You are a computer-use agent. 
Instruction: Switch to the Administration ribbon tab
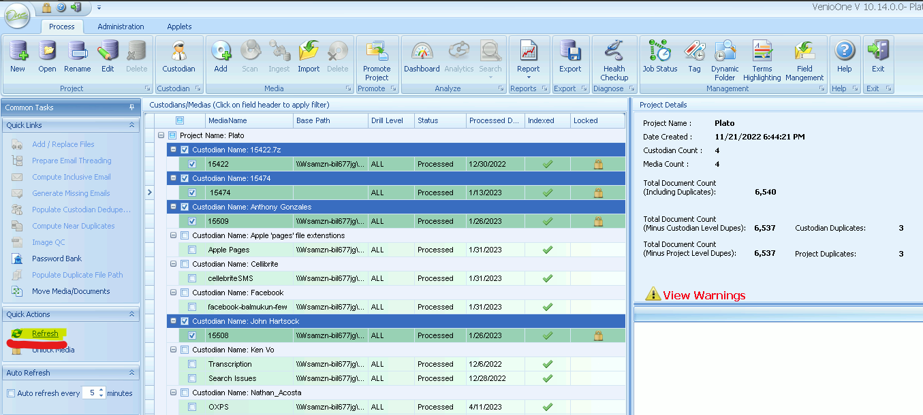(x=121, y=27)
